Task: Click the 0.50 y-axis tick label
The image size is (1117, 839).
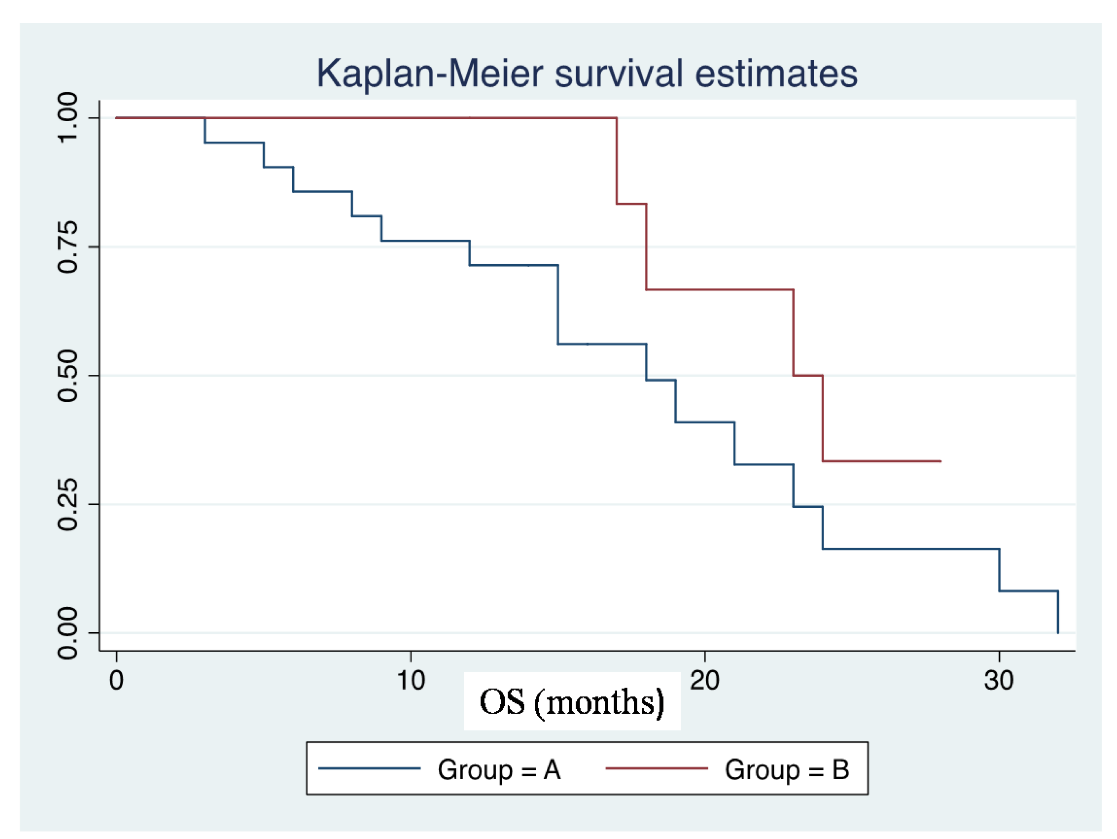Action: coord(68,376)
